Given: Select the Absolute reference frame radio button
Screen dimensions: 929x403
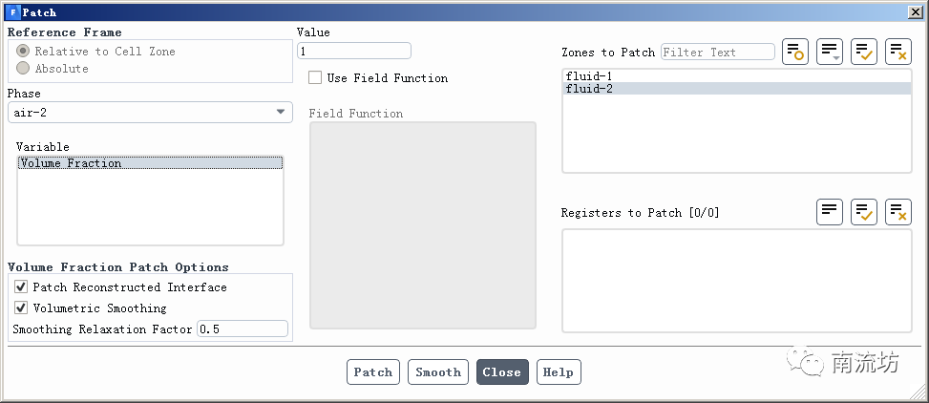Looking at the screenshot, I should tap(23, 69).
